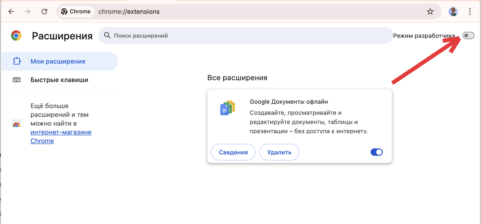Click the Расширения page title
The width and height of the screenshot is (481, 224).
(x=62, y=36)
